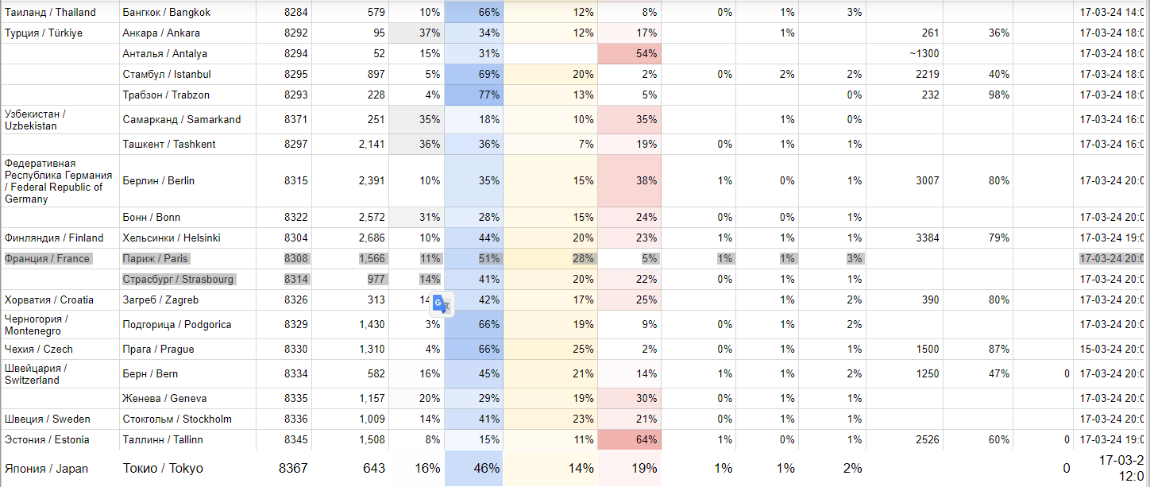Select the blue 77% cell in Trabzon row

(474, 95)
